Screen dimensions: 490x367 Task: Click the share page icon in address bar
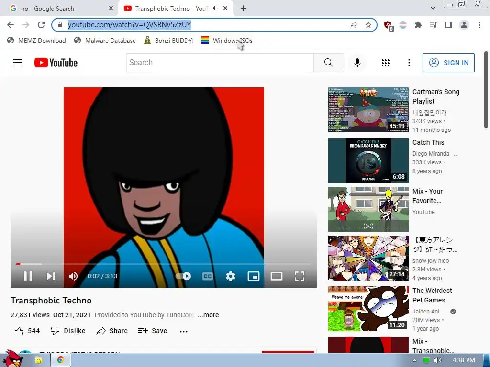pyautogui.click(x=353, y=25)
